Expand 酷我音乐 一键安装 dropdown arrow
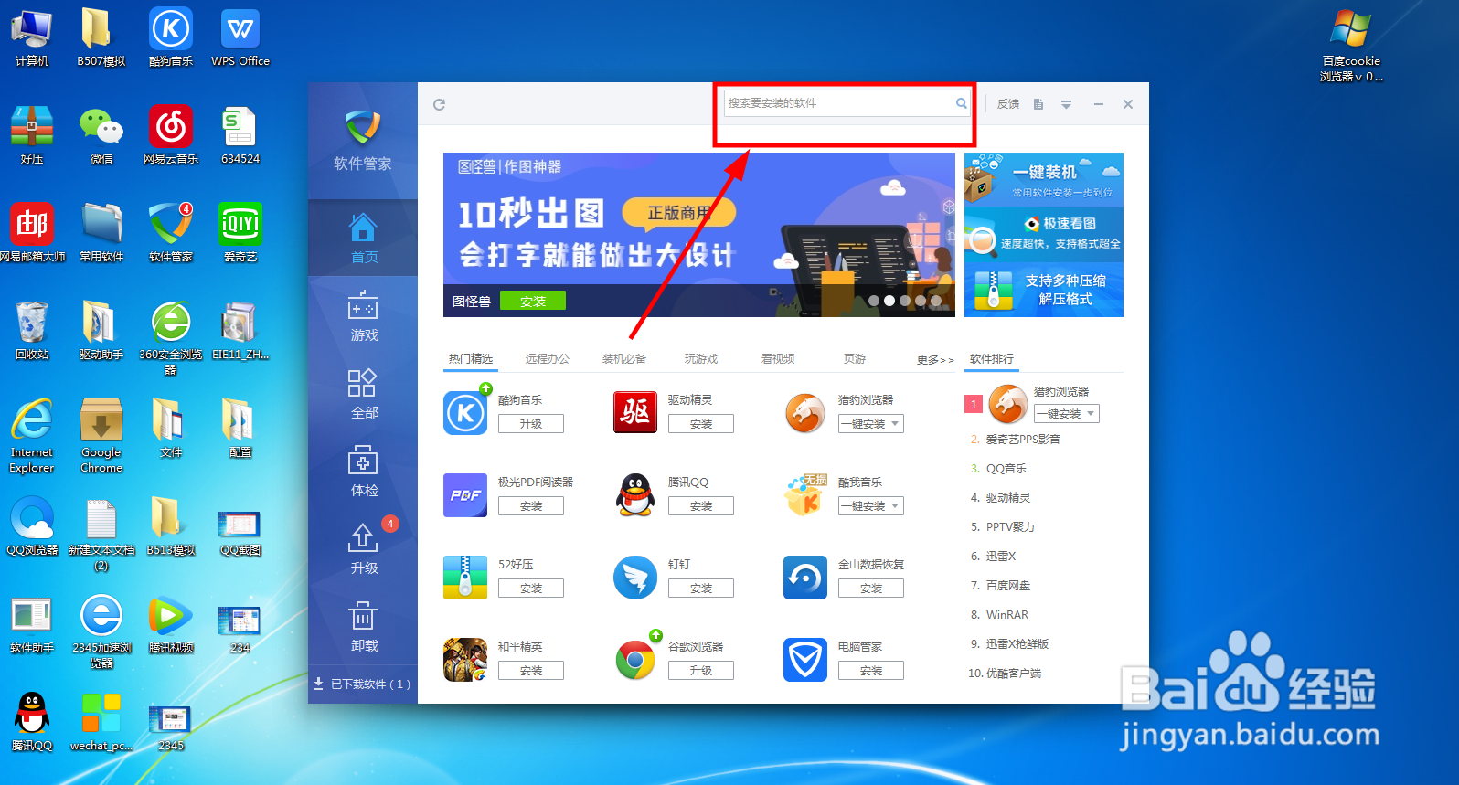This screenshot has height=785, width=1459. click(x=895, y=506)
